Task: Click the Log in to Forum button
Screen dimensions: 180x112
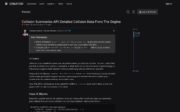Action: pyautogui.click(x=147, y=12)
